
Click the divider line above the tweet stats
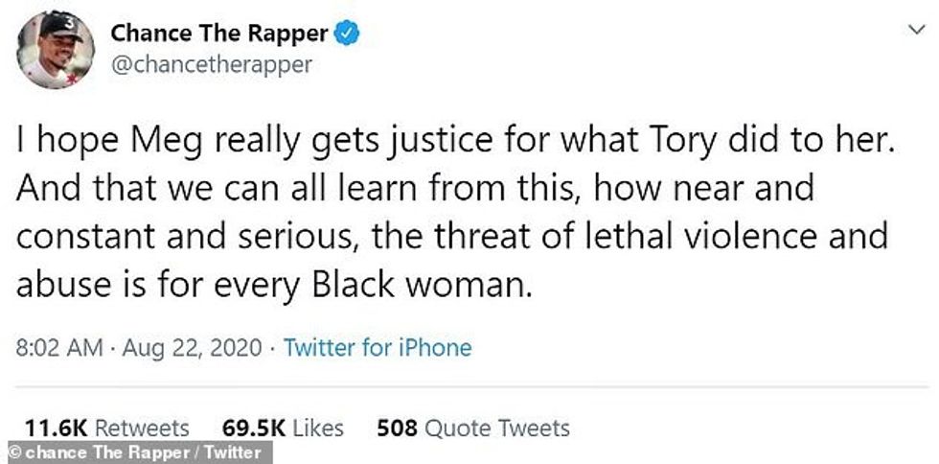469,387
